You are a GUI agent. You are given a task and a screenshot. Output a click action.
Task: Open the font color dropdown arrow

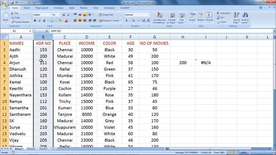coord(69,21)
